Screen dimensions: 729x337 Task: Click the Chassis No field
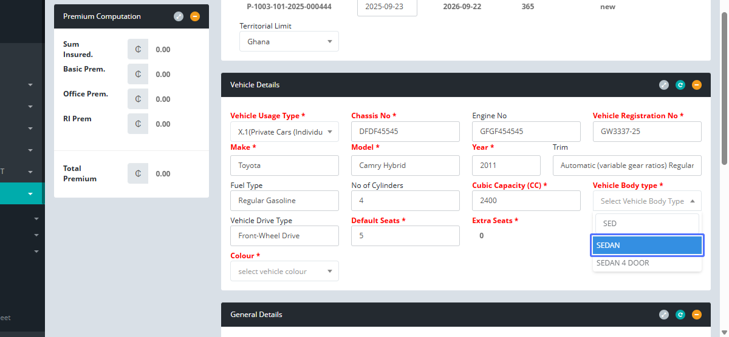405,132
